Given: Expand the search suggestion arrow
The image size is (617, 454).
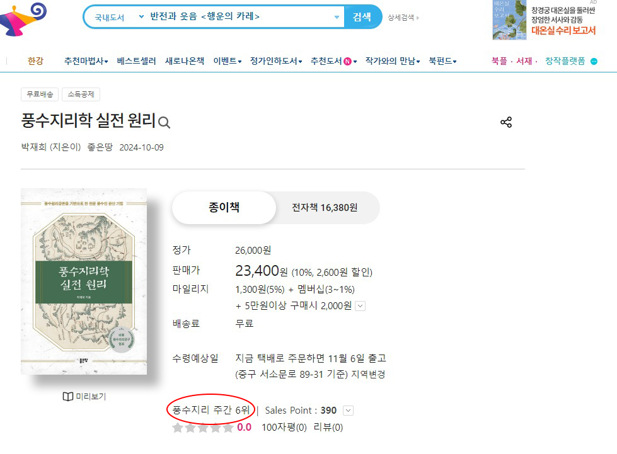Looking at the screenshot, I should point(337,17).
